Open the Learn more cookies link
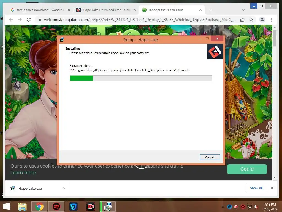Image resolution: width=282 pixels, height=212 pixels. [23, 173]
